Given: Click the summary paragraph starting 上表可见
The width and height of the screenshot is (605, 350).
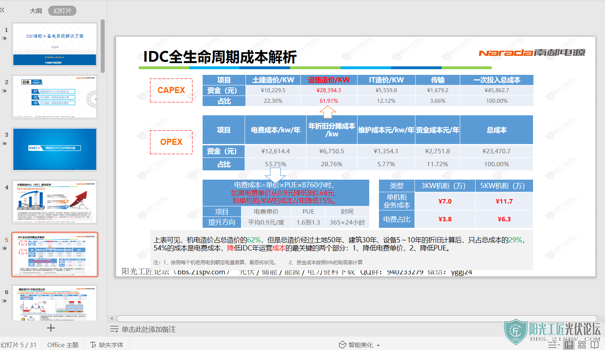Looking at the screenshot, I should tap(339, 244).
